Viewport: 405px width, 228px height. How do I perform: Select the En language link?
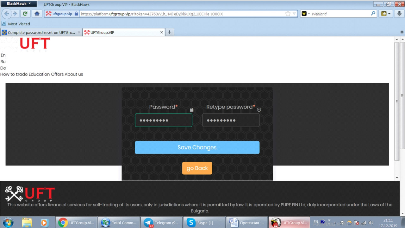[x=3, y=55]
